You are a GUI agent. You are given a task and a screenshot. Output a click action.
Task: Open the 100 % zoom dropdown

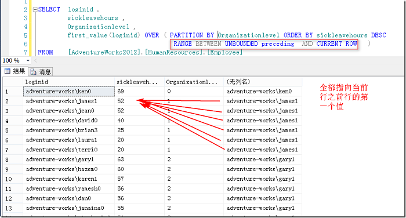click(28, 60)
